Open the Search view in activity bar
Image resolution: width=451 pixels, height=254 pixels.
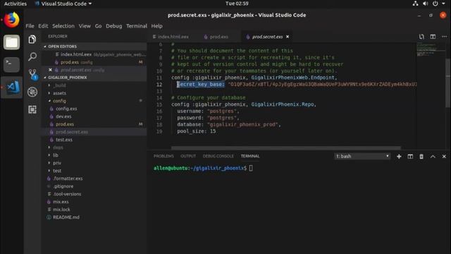tap(32, 56)
